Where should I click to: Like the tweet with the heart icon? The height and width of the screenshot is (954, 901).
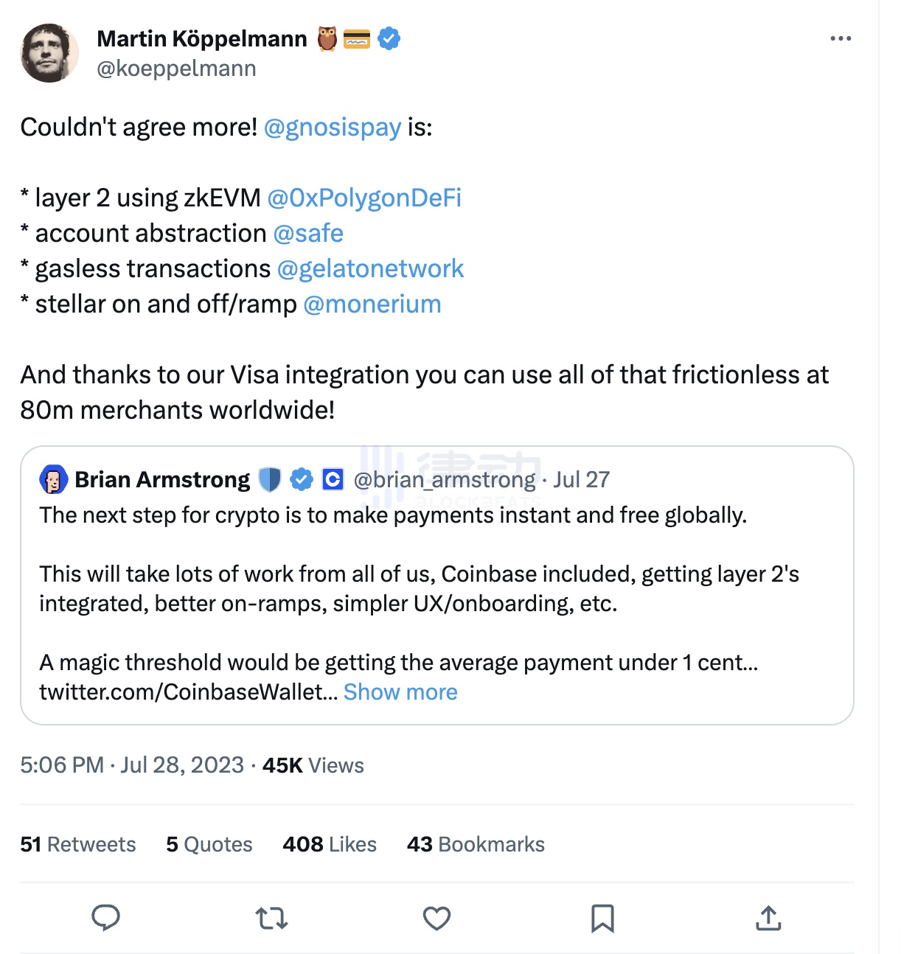click(x=436, y=918)
